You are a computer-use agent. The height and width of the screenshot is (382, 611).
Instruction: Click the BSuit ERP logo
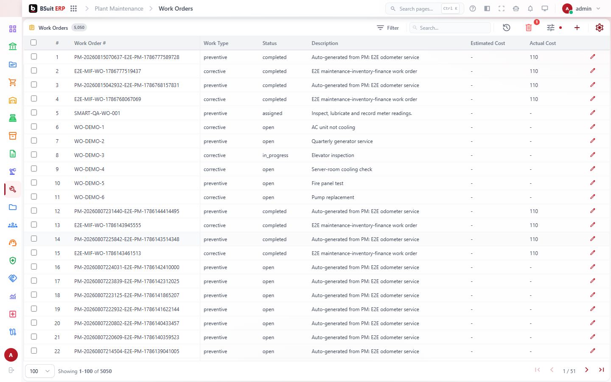(47, 8)
